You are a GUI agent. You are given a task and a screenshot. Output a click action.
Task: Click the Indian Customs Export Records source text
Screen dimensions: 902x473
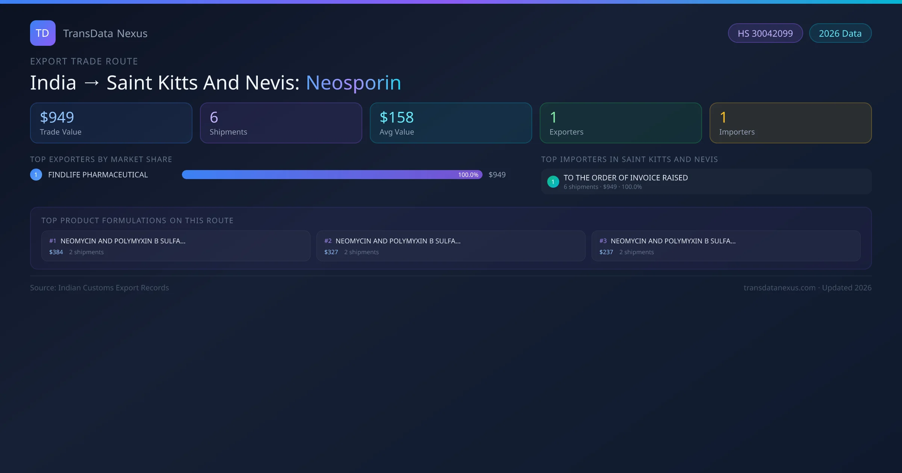point(113,288)
